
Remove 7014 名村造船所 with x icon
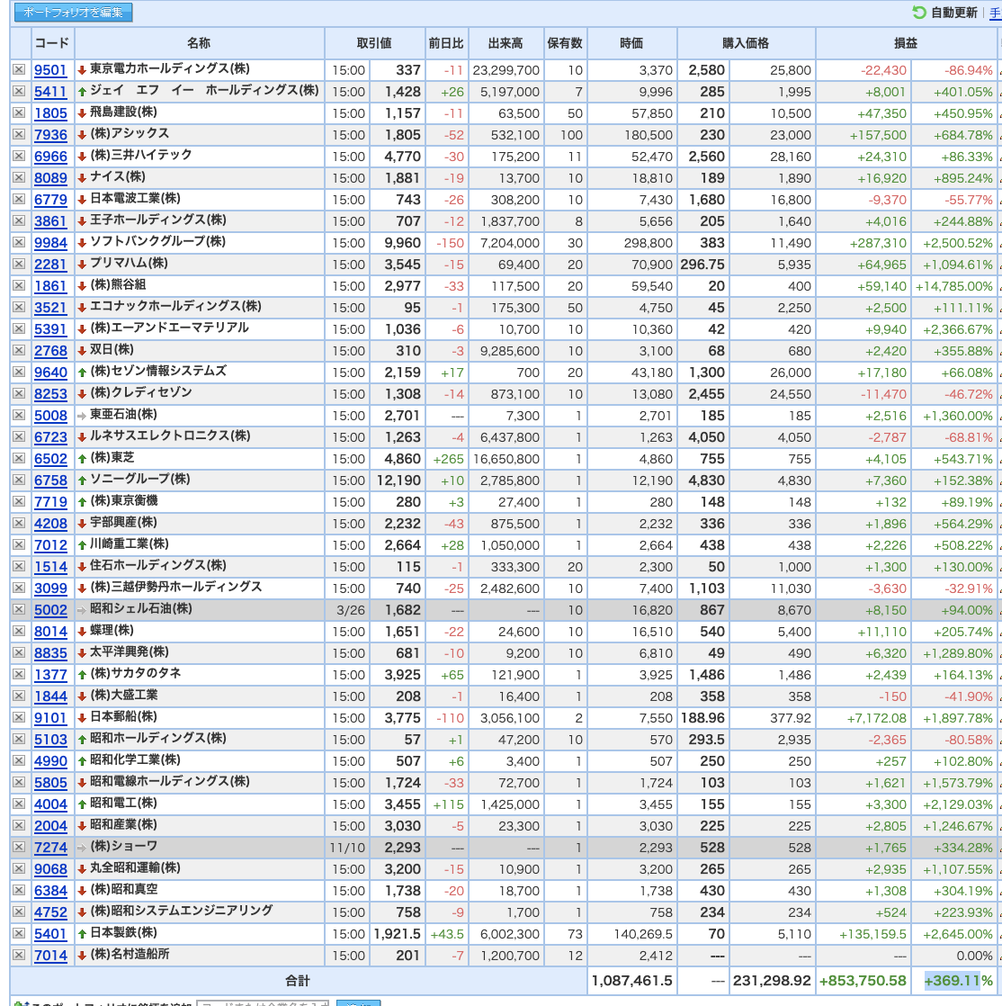19,956
